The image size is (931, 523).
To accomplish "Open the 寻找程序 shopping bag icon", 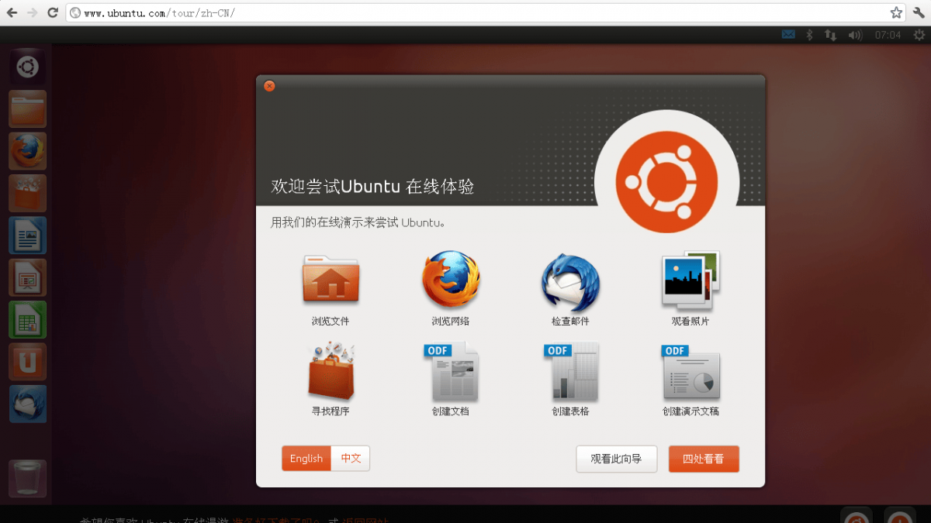I will coord(331,370).
